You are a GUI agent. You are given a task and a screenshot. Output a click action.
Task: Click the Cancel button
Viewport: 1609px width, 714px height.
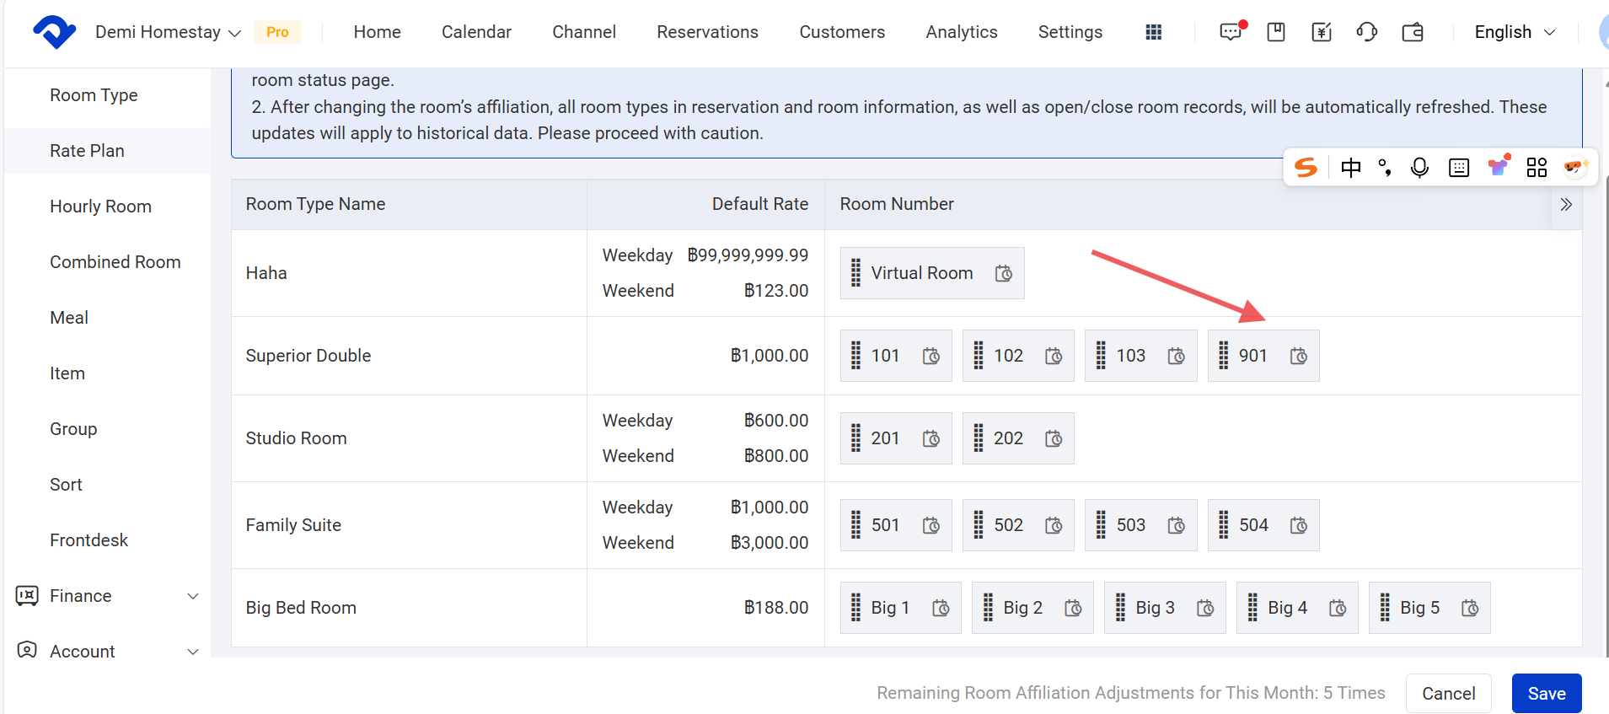click(x=1448, y=693)
